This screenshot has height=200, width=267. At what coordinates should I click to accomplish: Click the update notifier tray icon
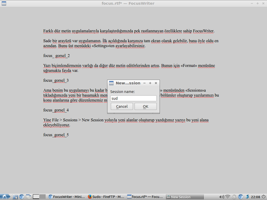click(234, 197)
